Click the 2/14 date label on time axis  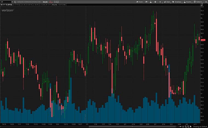(x=133, y=124)
